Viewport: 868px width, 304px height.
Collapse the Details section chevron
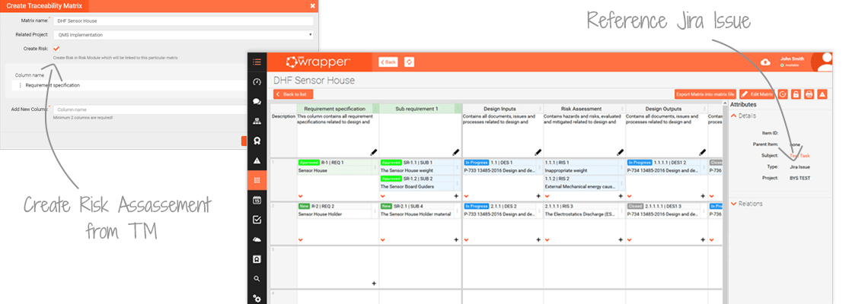[734, 116]
